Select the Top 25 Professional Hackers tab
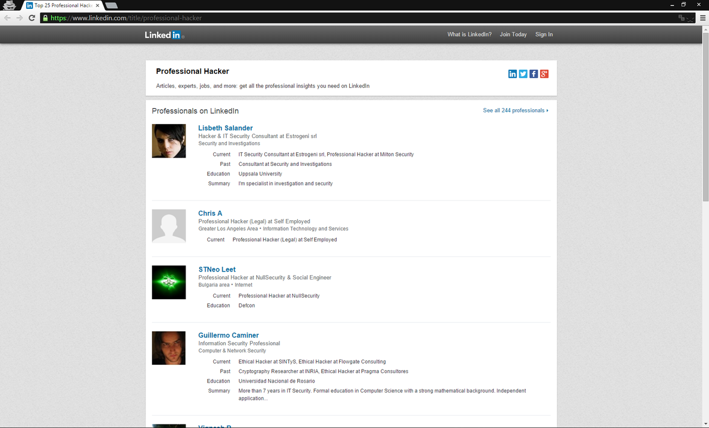Viewport: 709px width, 428px height. pos(61,5)
